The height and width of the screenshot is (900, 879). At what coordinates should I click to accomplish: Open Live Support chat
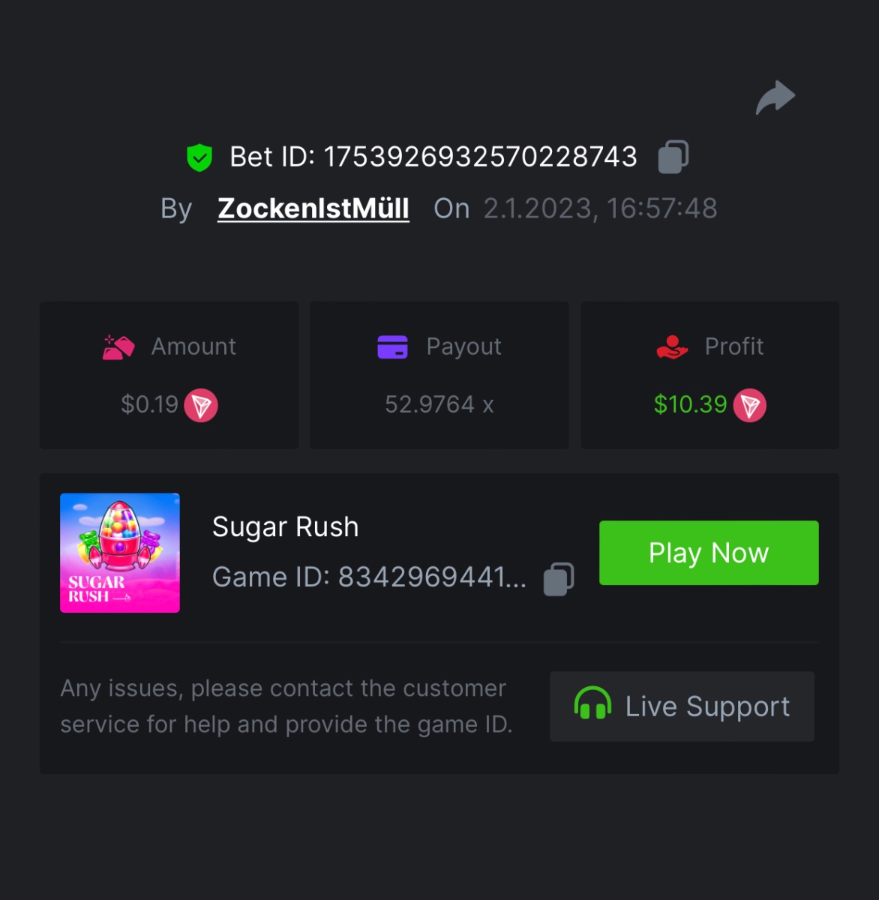click(682, 706)
